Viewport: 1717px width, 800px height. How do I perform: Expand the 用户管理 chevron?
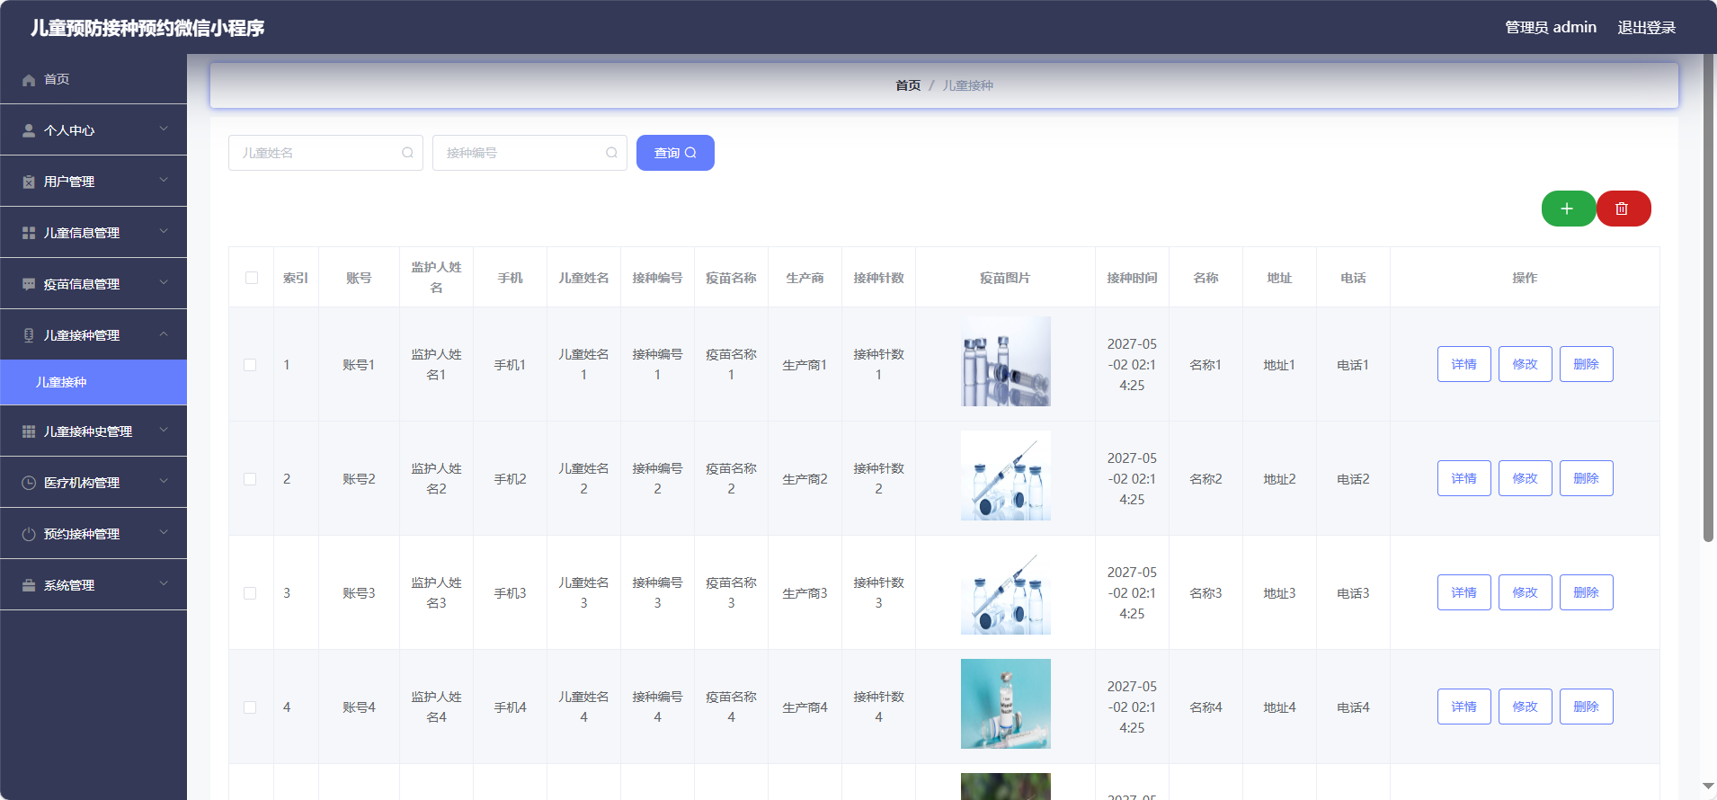(164, 181)
